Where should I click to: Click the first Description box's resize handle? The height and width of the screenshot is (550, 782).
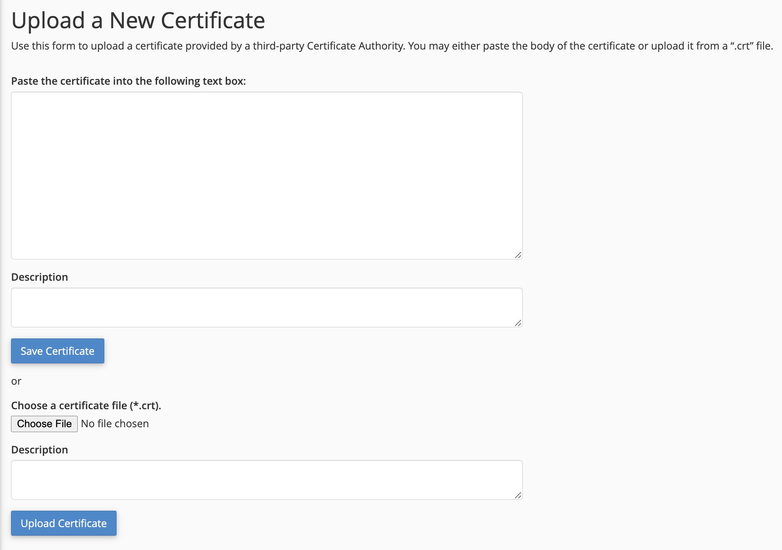coord(518,323)
